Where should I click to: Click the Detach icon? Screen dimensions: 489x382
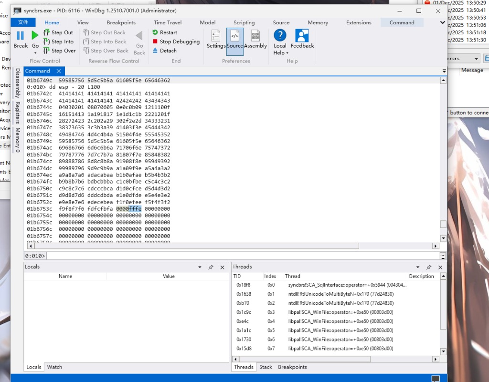tap(155, 51)
